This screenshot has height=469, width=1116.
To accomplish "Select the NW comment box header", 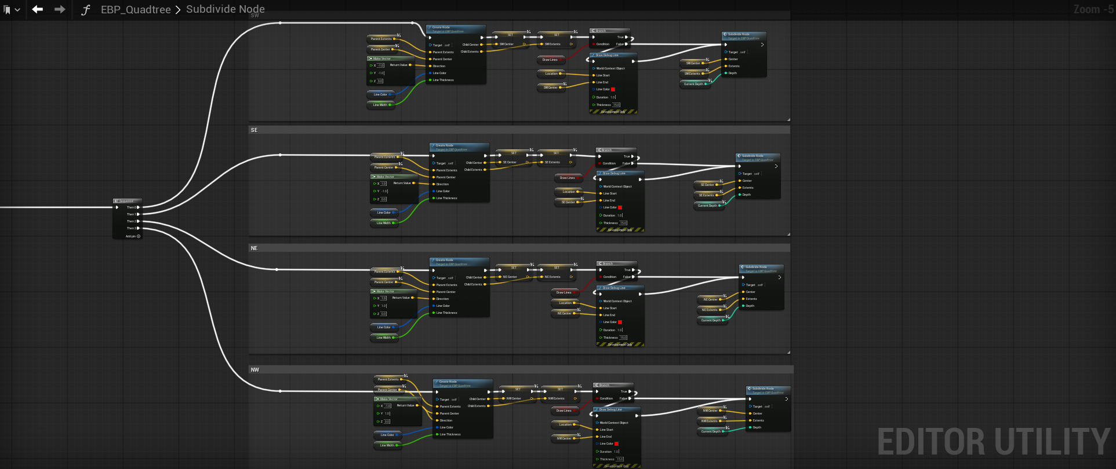I will pos(521,370).
